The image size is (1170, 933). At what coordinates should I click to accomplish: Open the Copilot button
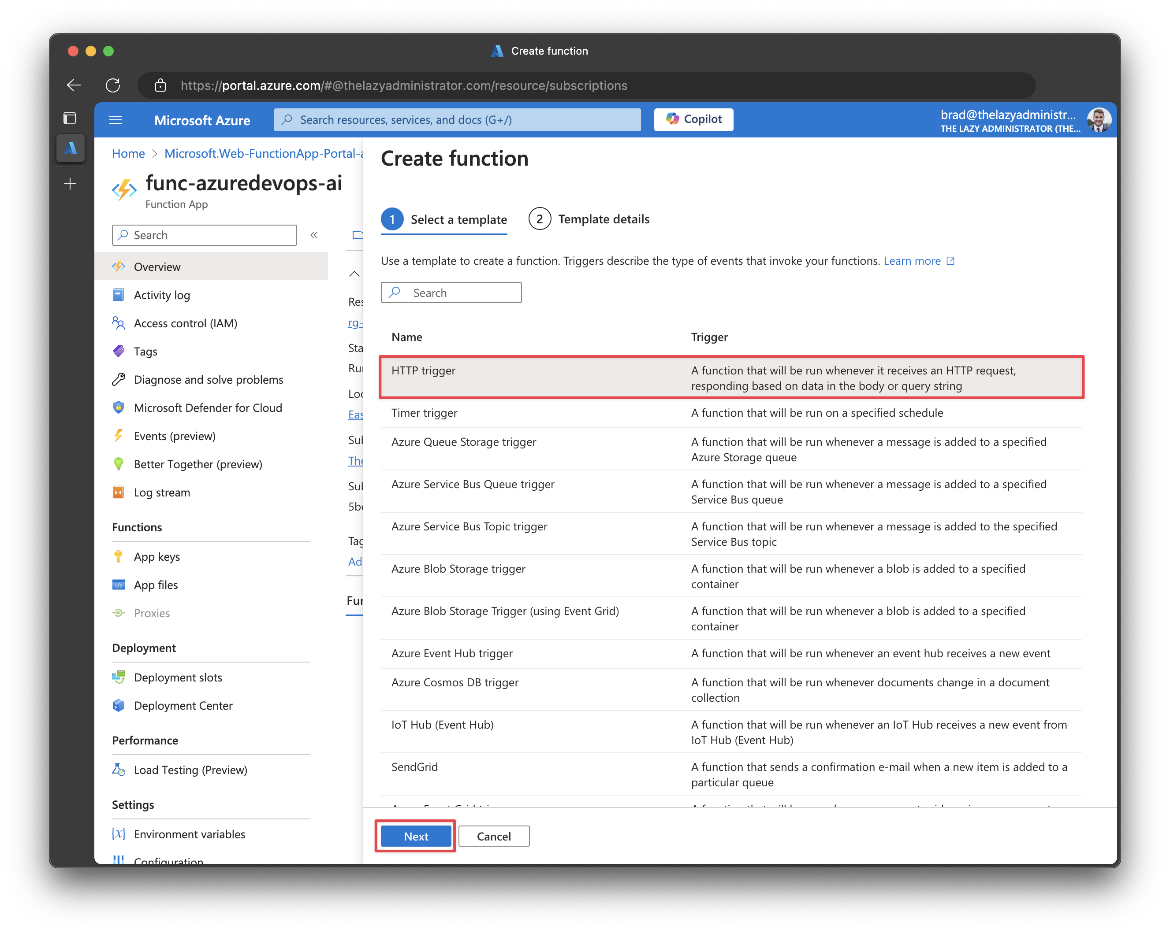[x=693, y=119]
